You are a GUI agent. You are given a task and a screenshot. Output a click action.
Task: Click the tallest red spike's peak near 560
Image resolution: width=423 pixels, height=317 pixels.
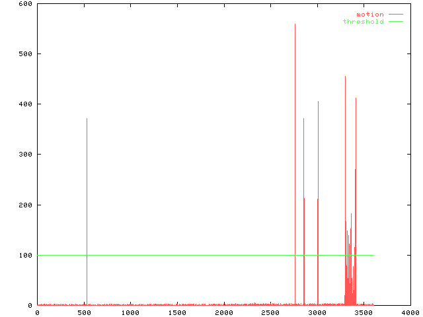click(x=295, y=26)
